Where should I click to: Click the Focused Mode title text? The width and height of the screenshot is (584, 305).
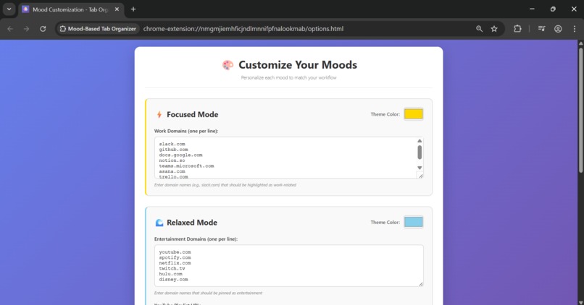click(193, 114)
